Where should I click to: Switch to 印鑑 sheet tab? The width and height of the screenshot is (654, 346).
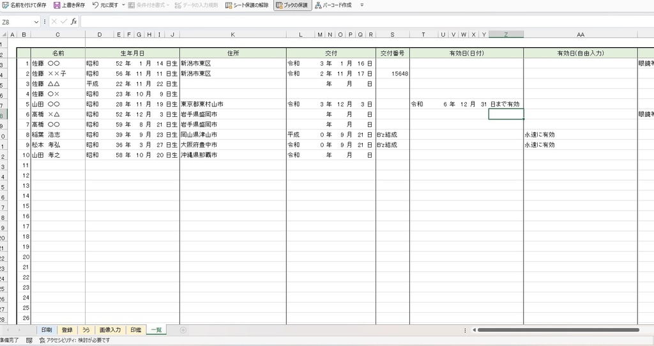(136, 330)
